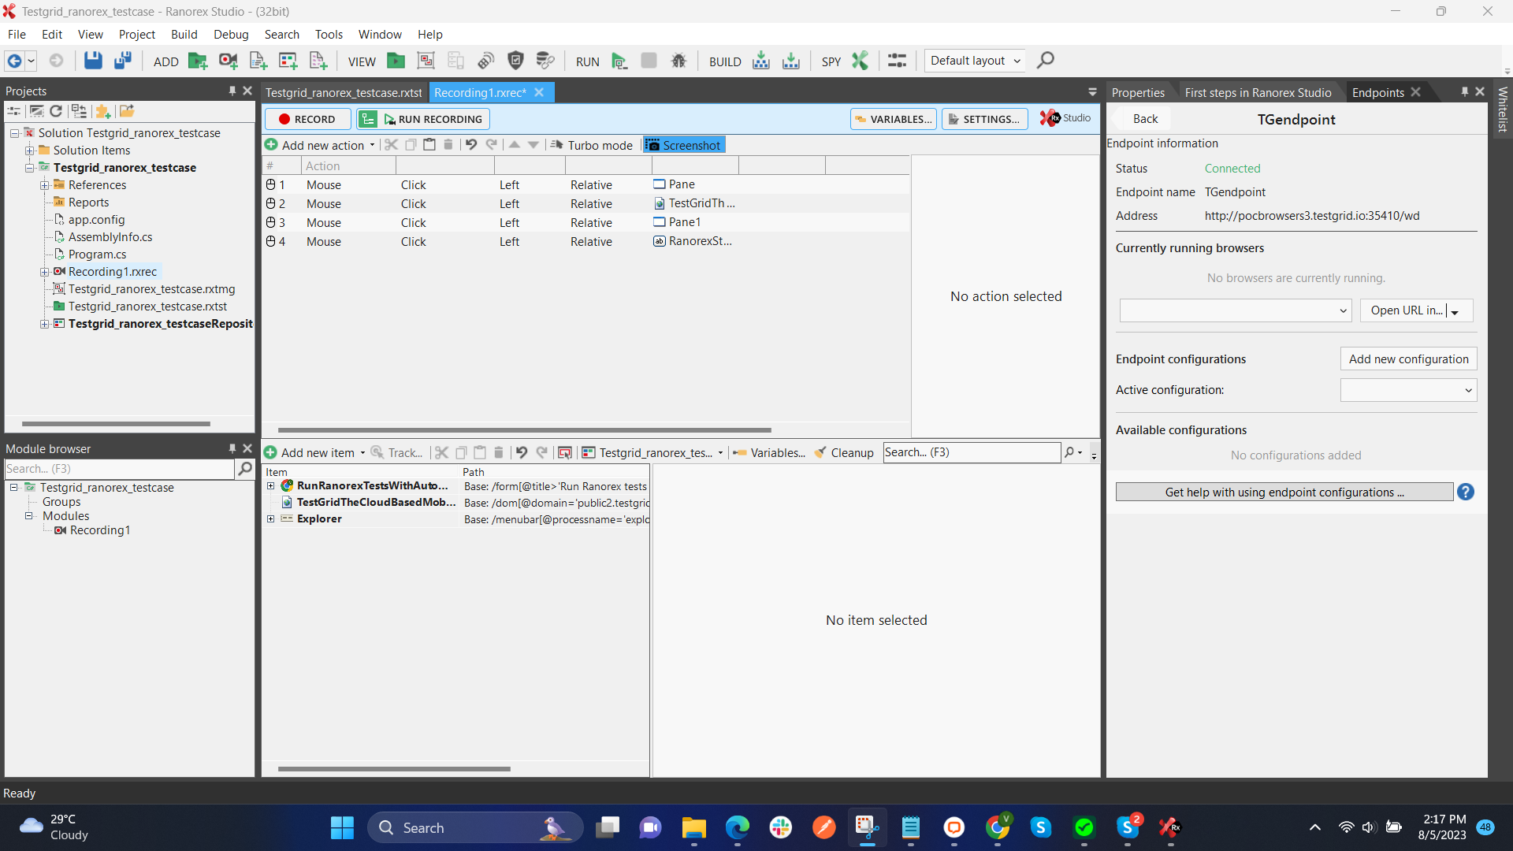
Task: Toggle auto-hide pin on Endpoints panel
Action: coord(1465,92)
